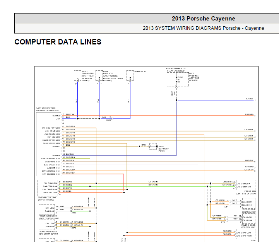Click the 'COMPUTER DATA LINES' heading
The image size is (279, 242).
58,42
